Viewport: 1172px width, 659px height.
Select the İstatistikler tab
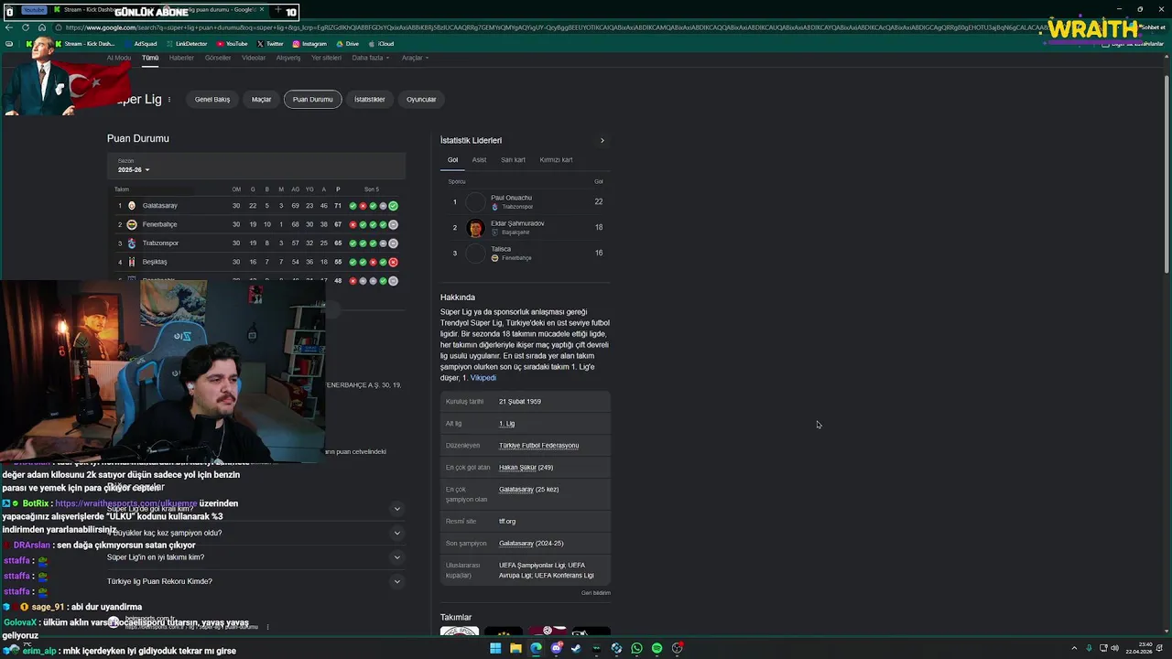click(x=370, y=99)
